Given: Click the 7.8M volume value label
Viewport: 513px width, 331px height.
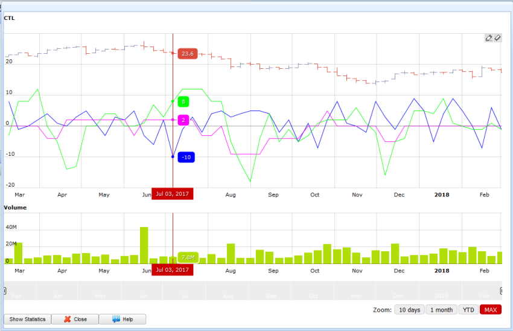Looking at the screenshot, I should tap(188, 257).
